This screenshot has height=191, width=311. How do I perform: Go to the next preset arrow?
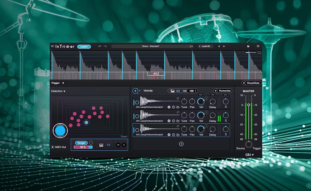pos(224,46)
